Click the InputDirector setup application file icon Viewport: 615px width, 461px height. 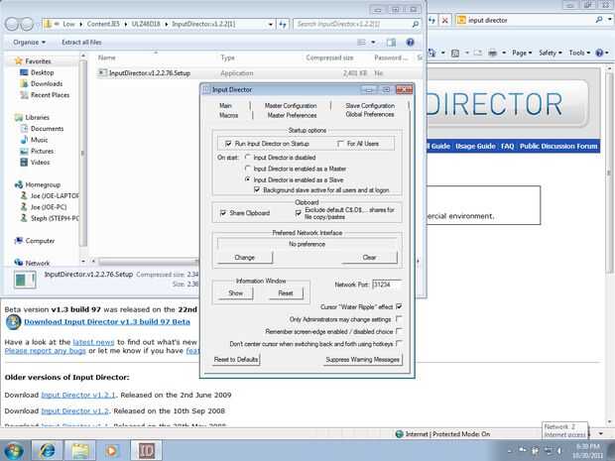coord(102,73)
